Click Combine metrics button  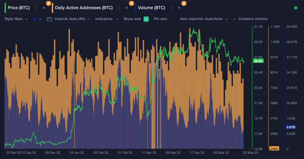point(250,19)
